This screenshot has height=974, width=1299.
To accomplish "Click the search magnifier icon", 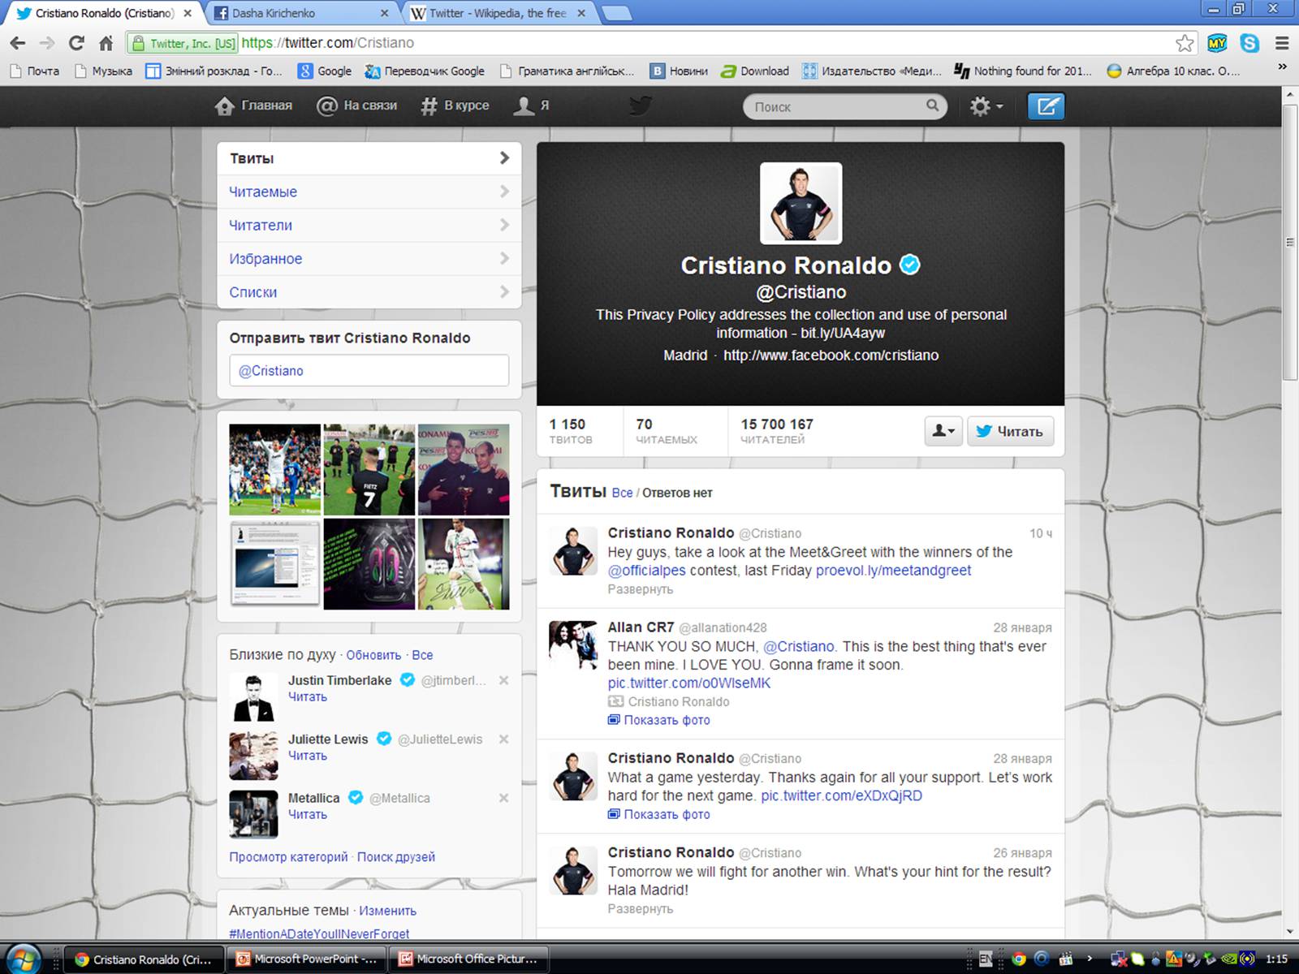I will (x=932, y=106).
